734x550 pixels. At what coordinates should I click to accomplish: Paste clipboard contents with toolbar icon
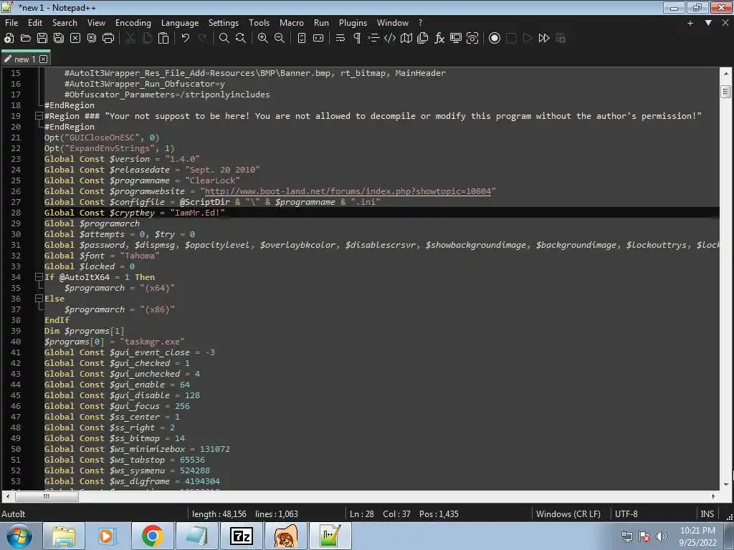click(x=163, y=39)
